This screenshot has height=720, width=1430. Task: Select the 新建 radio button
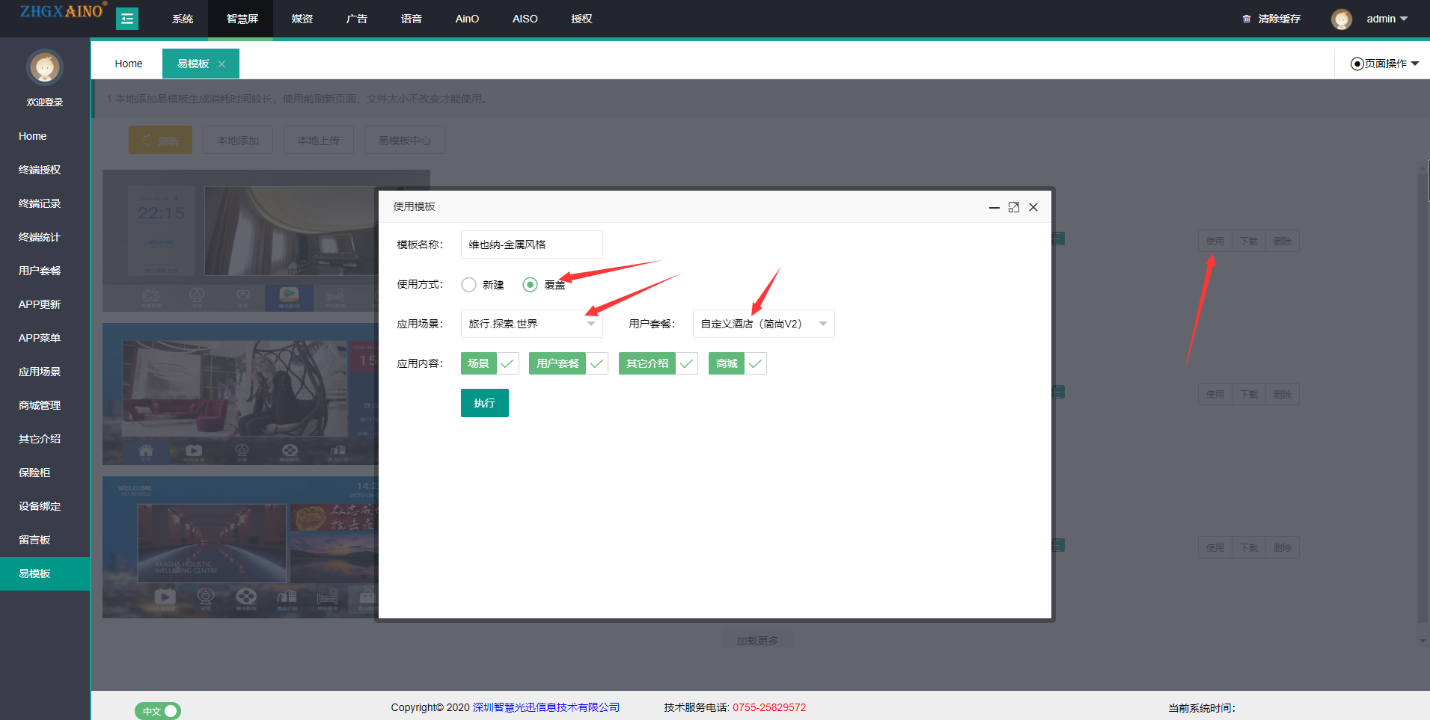coord(469,285)
